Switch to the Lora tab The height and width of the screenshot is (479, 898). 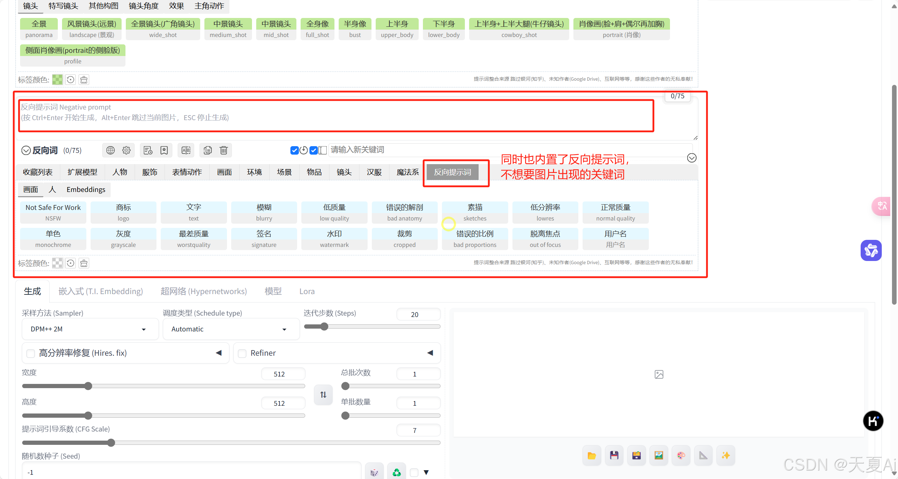307,291
